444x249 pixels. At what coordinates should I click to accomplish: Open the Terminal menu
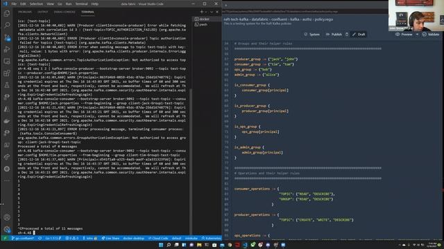coord(82,4)
